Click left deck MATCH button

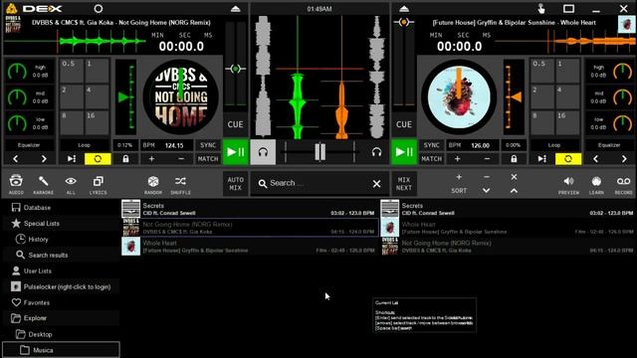[208, 159]
